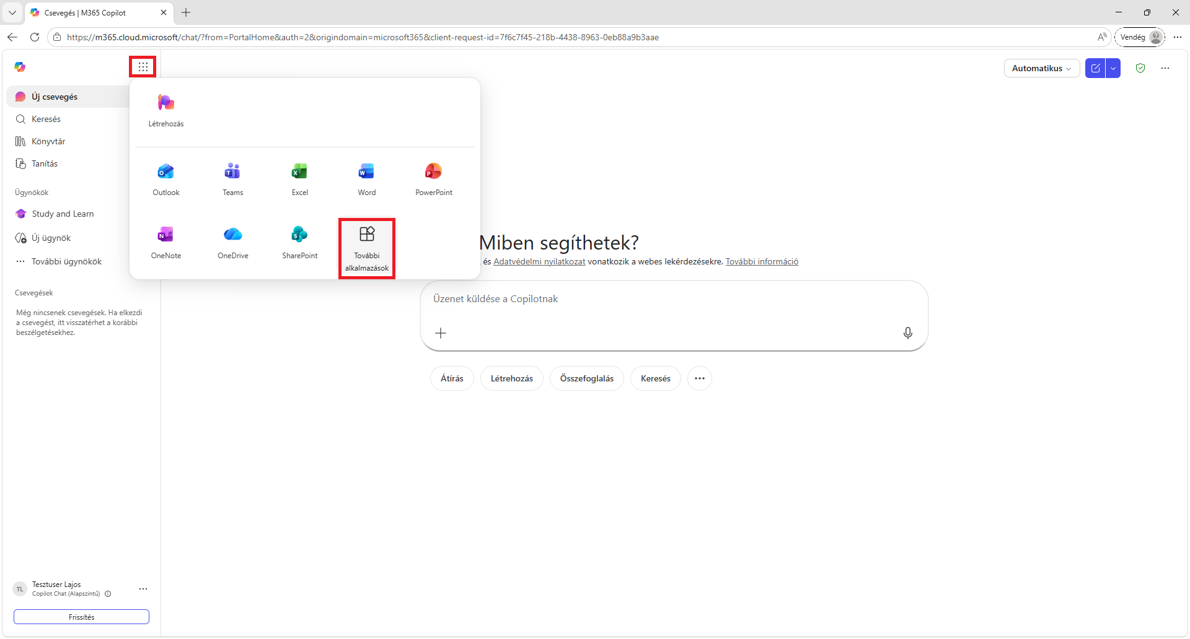The height and width of the screenshot is (639, 1190).
Task: Click the info icon beside Copilot Chat (Alapszintű)
Action: (x=108, y=594)
